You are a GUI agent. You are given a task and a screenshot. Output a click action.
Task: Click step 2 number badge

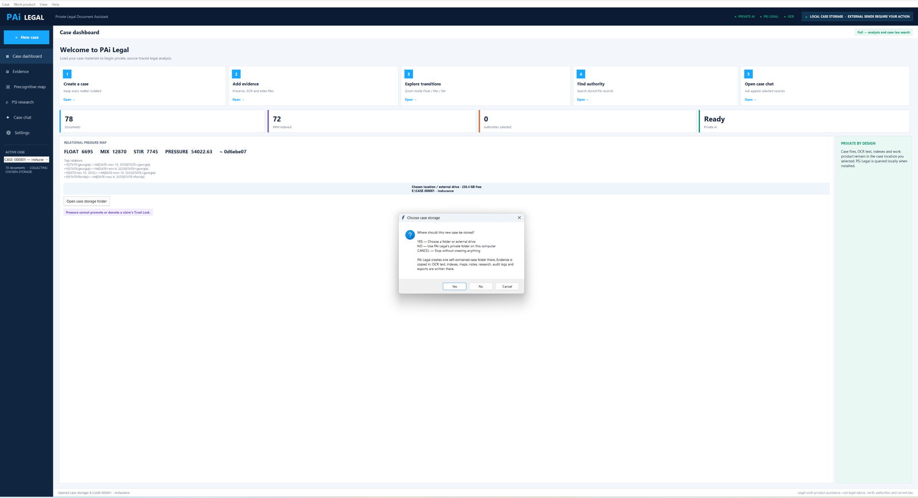(236, 74)
